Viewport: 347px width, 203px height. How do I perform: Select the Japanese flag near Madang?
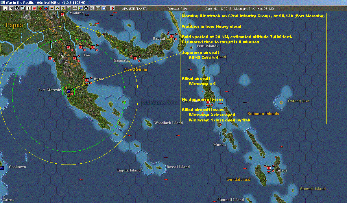click(x=63, y=14)
